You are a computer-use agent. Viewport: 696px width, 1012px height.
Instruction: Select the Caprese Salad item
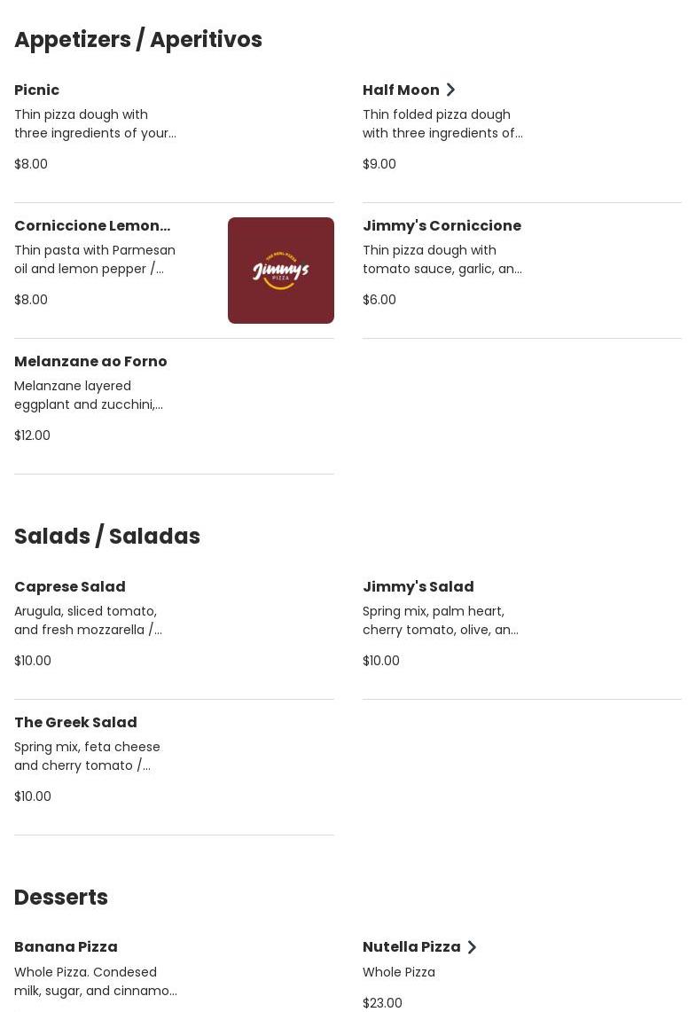point(70,586)
